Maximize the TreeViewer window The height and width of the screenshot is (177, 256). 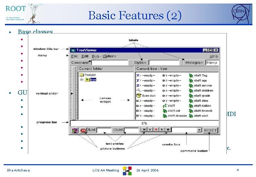[x=211, y=50]
